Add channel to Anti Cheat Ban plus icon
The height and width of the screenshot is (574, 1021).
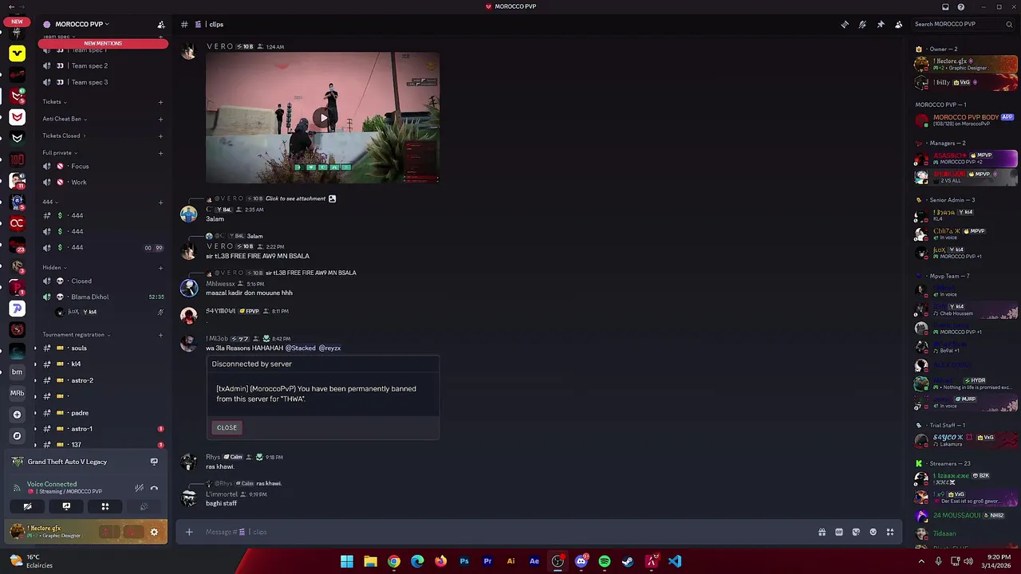[160, 119]
